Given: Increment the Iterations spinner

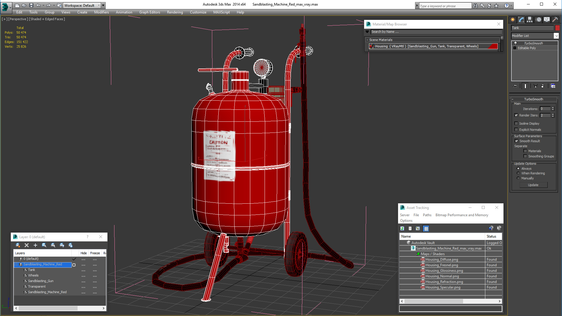Looking at the screenshot, I should click(x=553, y=108).
